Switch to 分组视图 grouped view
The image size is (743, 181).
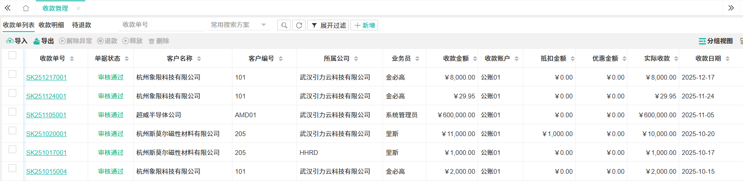coord(716,41)
